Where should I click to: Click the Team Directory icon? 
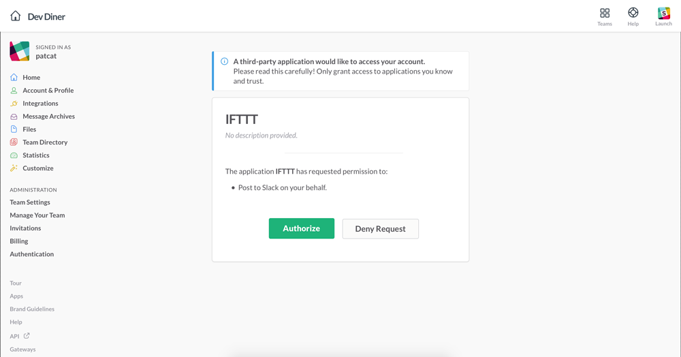pyautogui.click(x=14, y=142)
